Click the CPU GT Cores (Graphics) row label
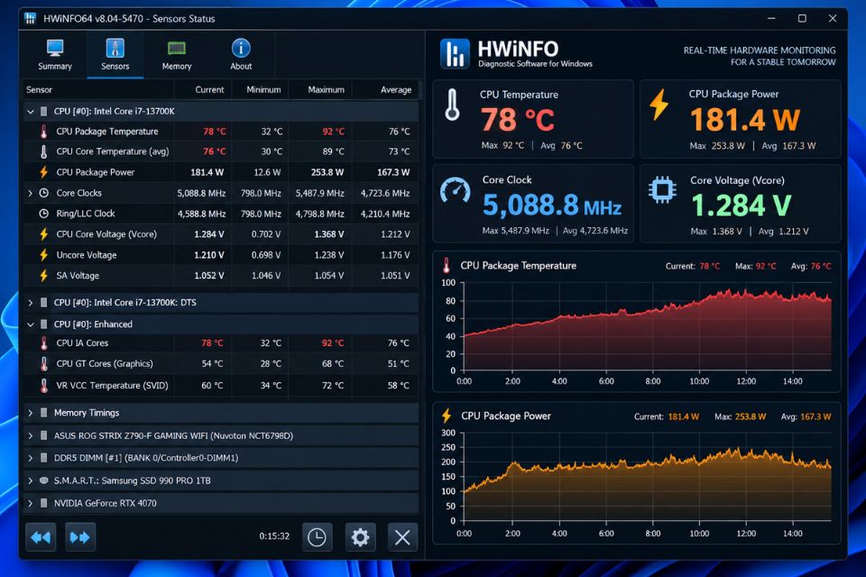The image size is (866, 577). 105,364
